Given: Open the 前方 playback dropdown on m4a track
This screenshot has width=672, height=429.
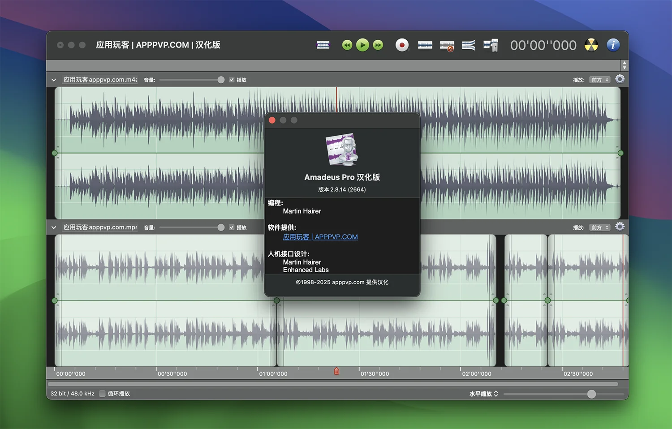Looking at the screenshot, I should click(x=600, y=80).
